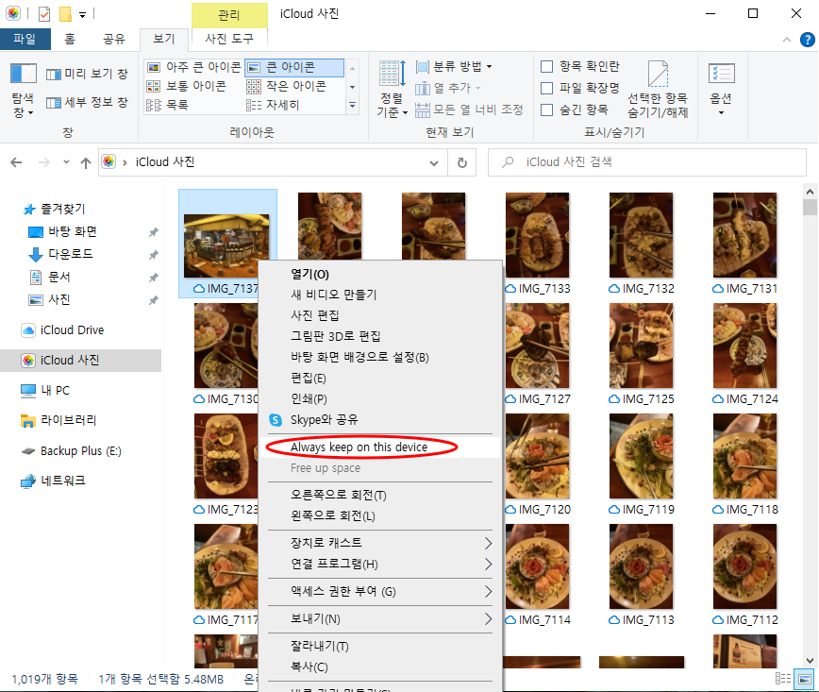Choose 열기(O) in context menu
The height and width of the screenshot is (692, 819).
[380, 275]
